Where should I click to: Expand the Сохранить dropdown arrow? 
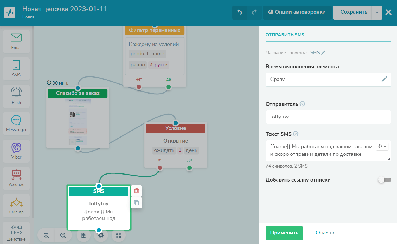377,13
